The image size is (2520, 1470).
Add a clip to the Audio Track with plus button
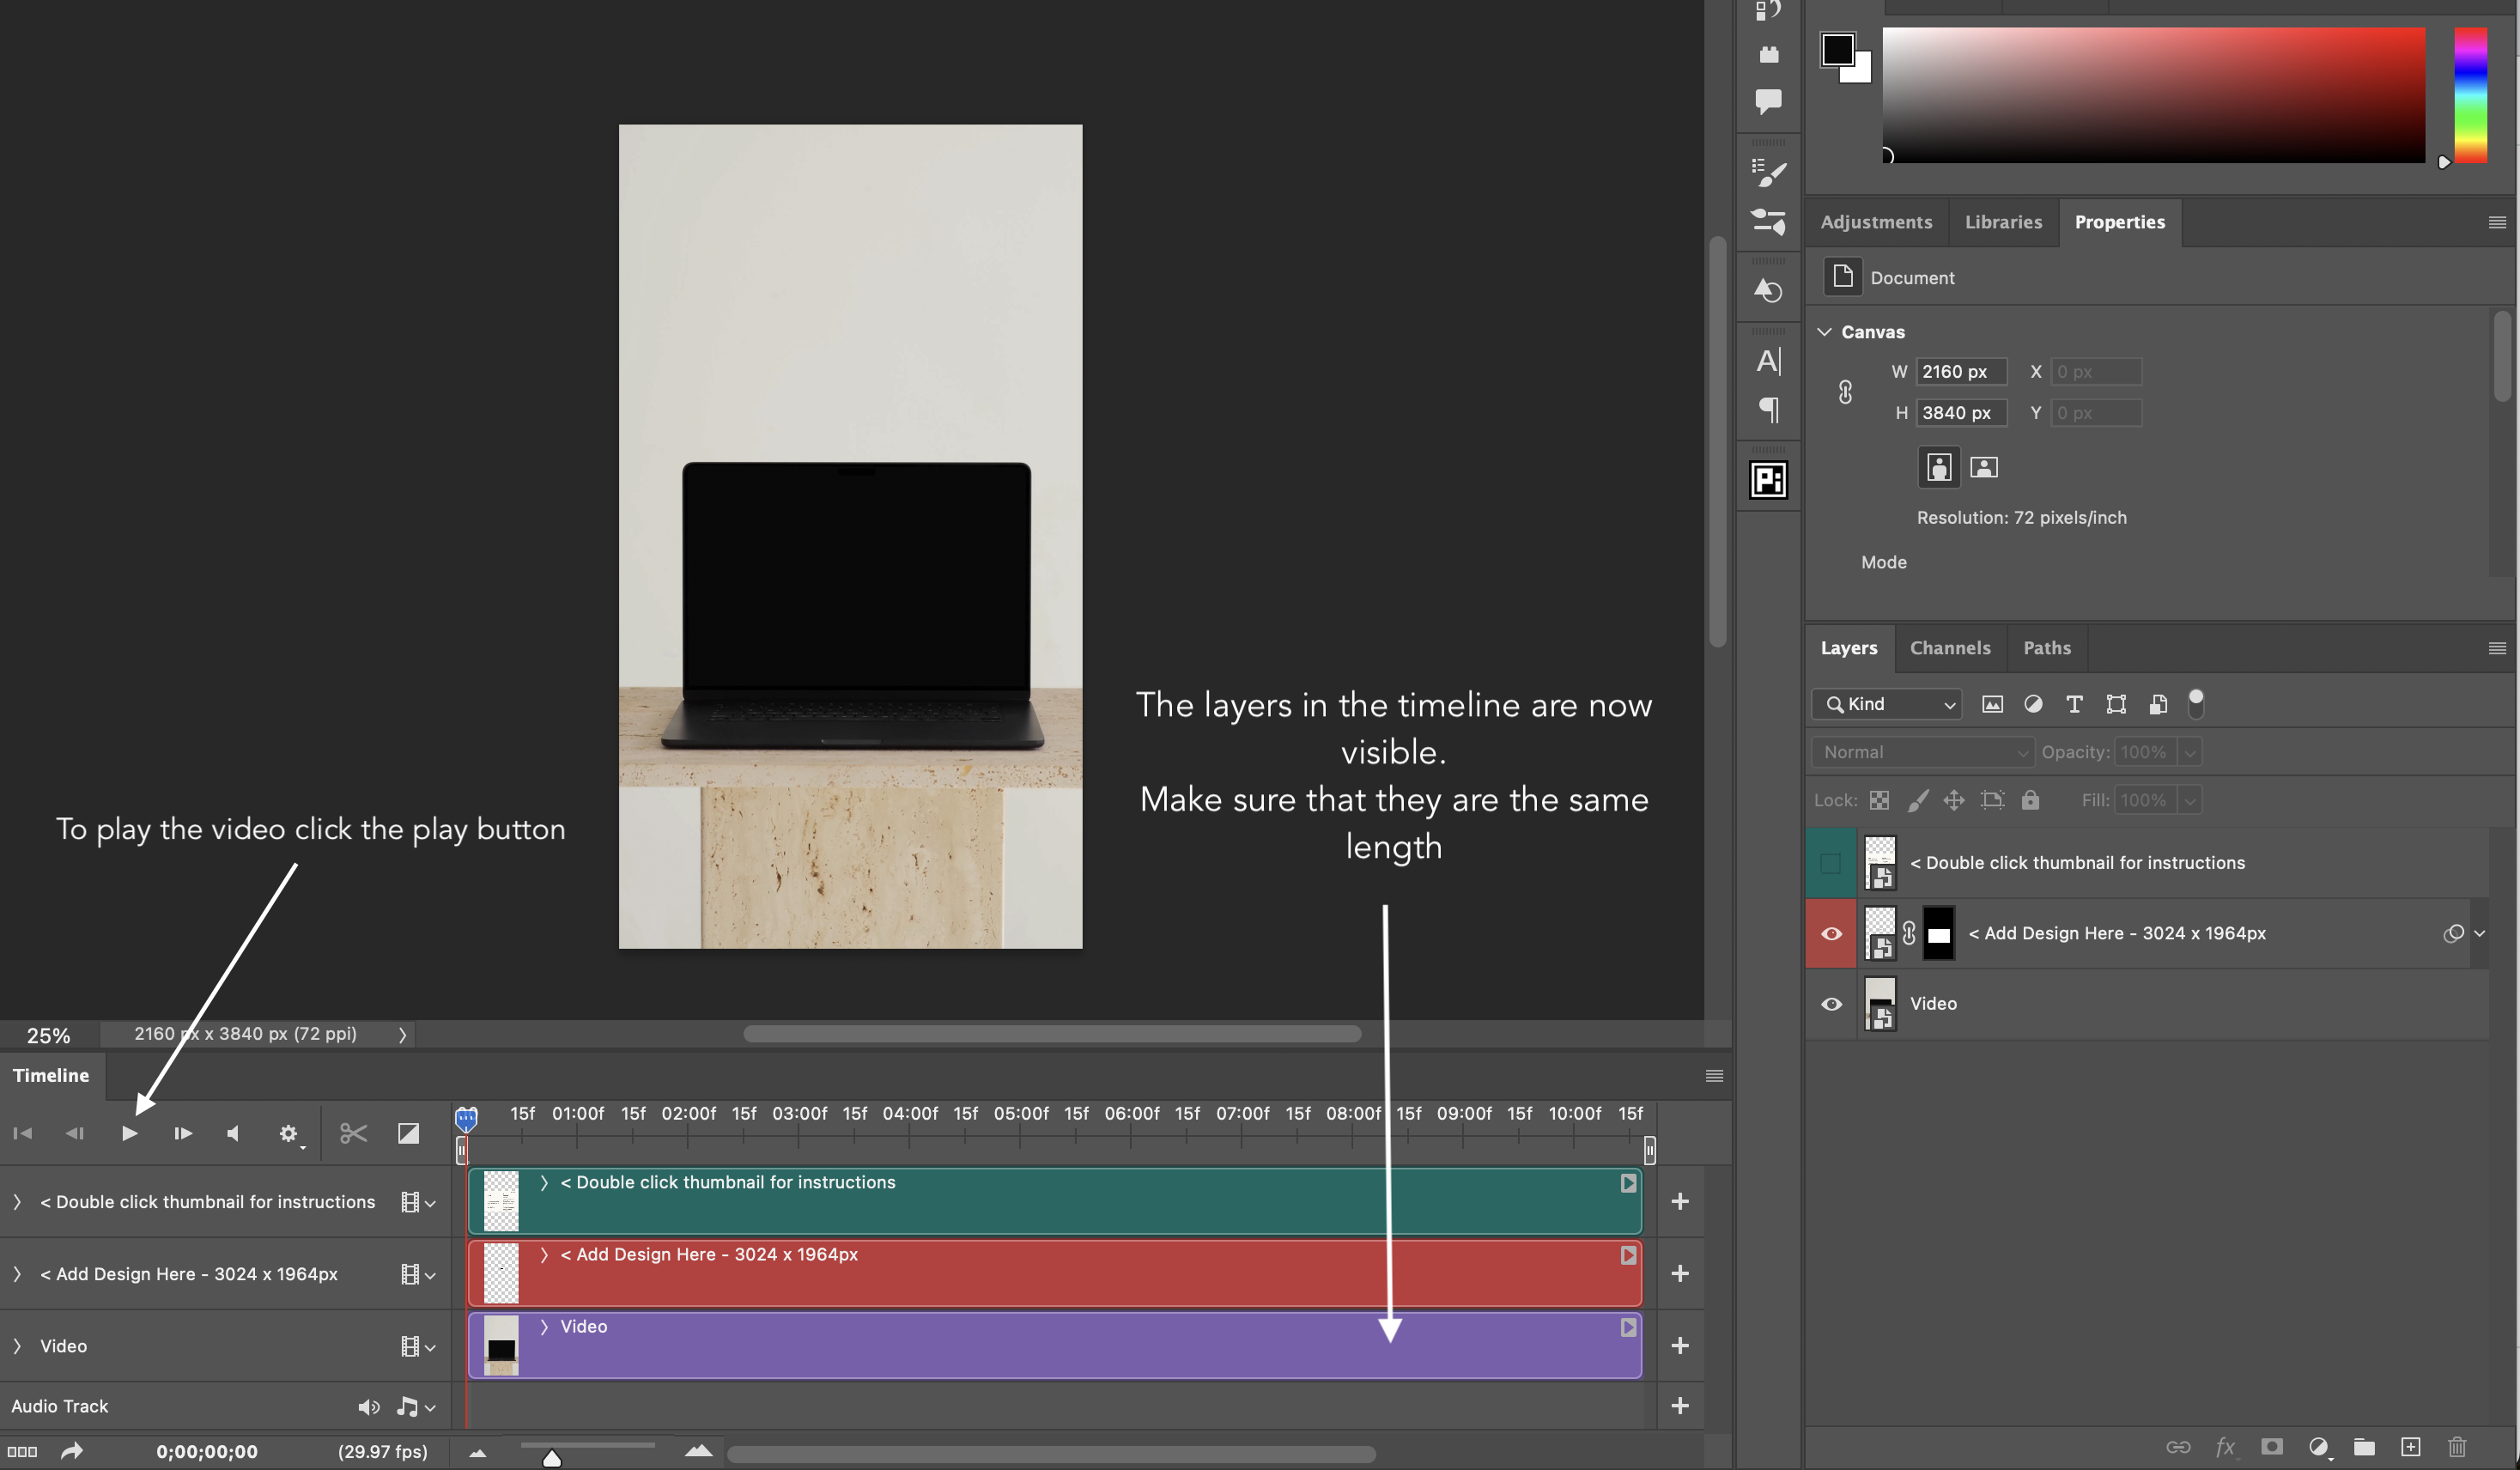(x=1681, y=1406)
